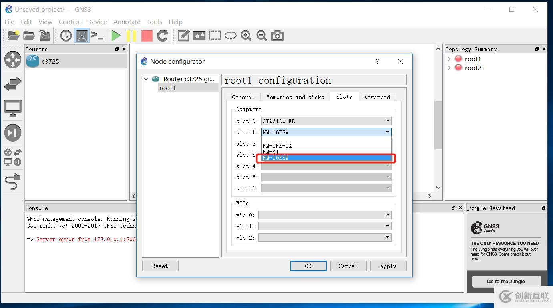Open the Tools menu
Viewport: 553px width, 308px height.
tap(154, 22)
